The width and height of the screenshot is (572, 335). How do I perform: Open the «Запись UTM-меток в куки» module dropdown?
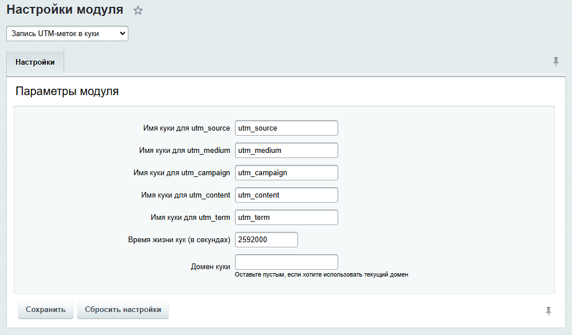(67, 34)
